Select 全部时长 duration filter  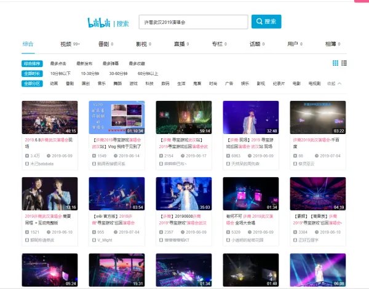tap(32, 74)
